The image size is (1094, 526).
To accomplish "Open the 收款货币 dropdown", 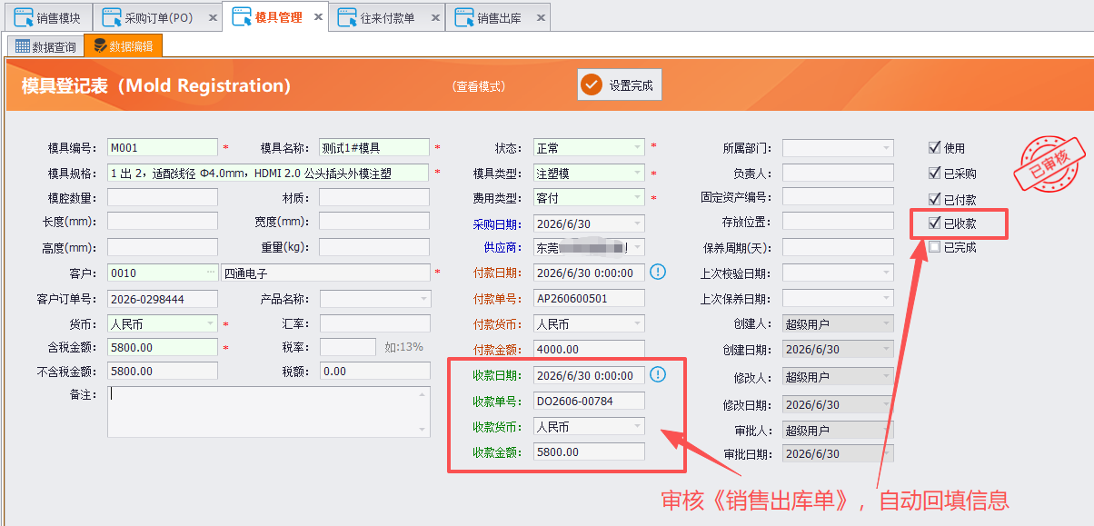I will coord(637,426).
